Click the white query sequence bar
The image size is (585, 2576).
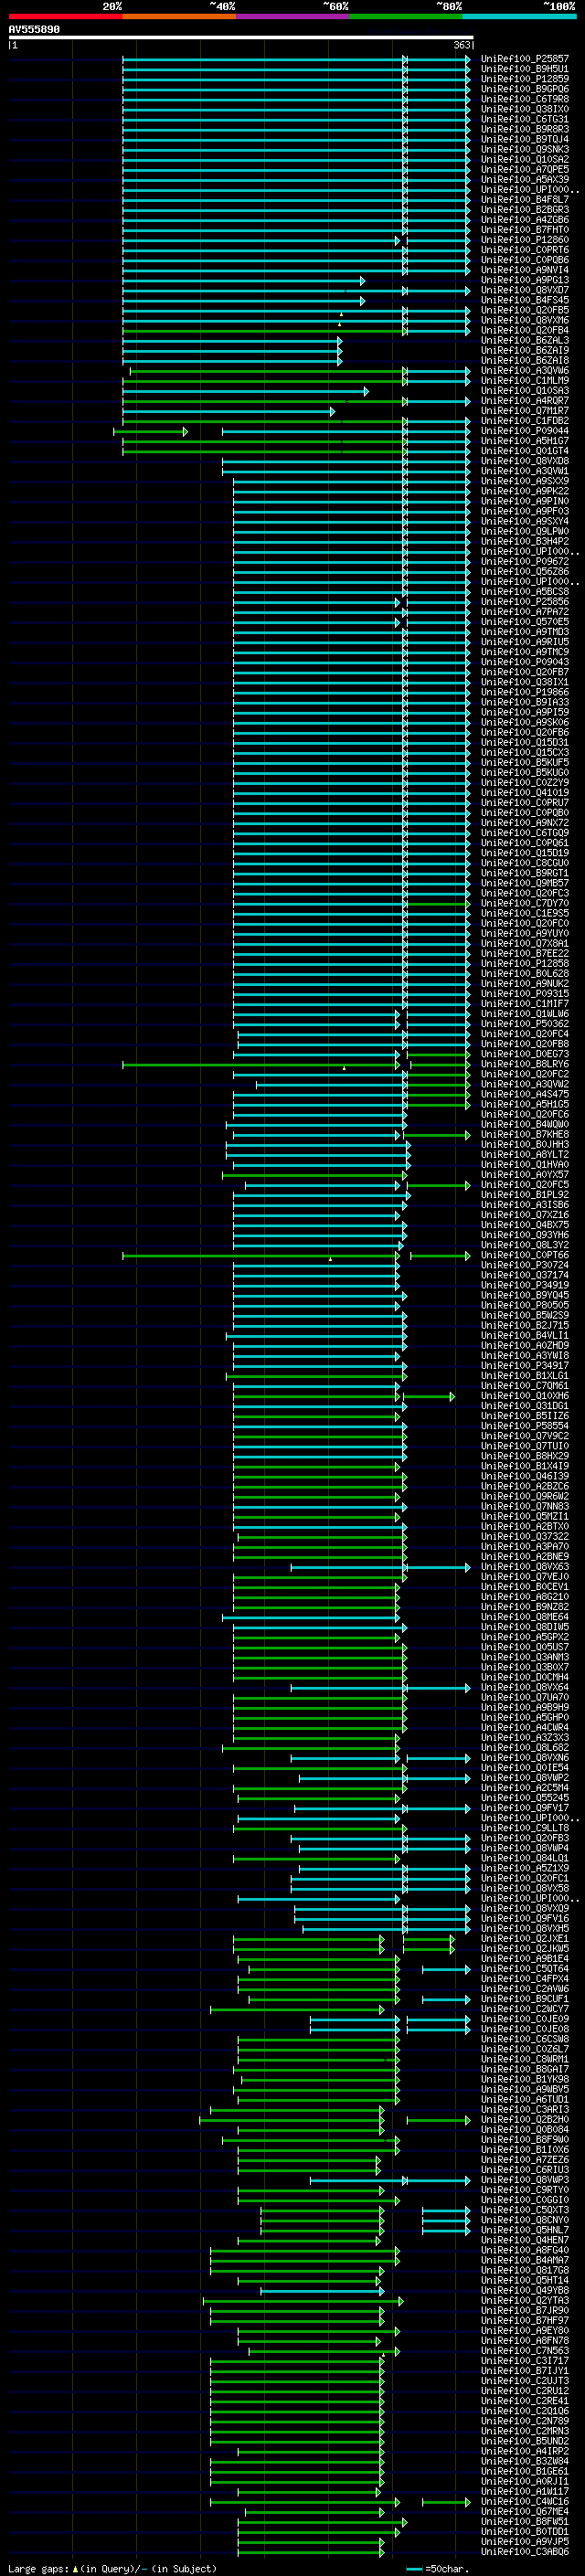point(241,38)
